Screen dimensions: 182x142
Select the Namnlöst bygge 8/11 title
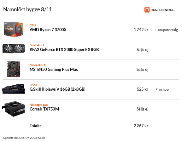click(x=27, y=9)
